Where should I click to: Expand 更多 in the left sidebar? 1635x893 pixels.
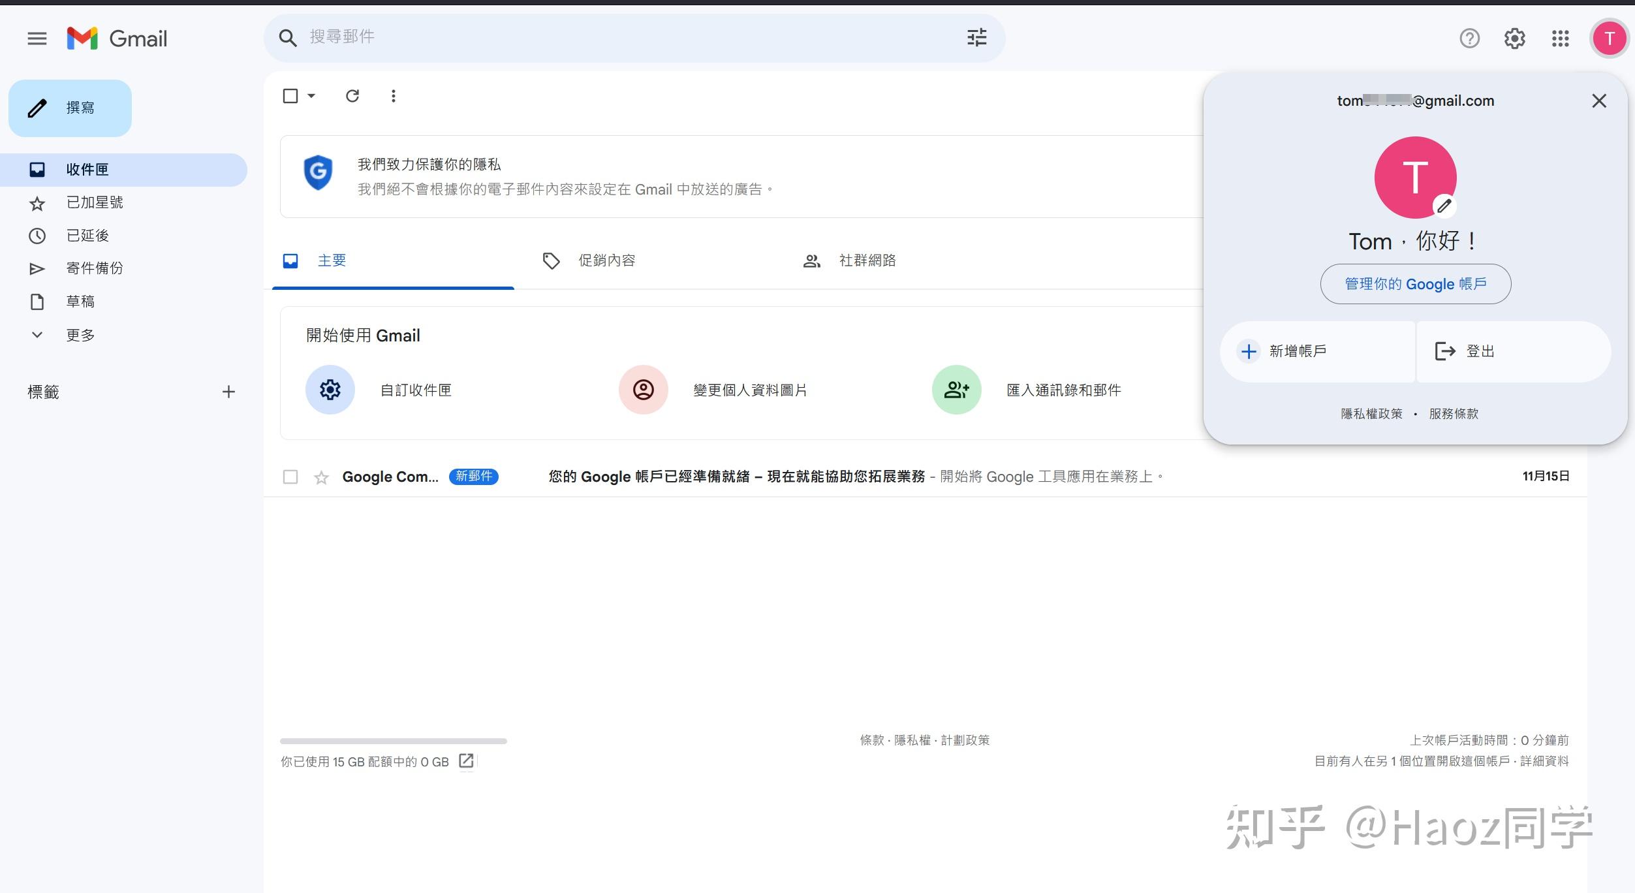pos(80,335)
